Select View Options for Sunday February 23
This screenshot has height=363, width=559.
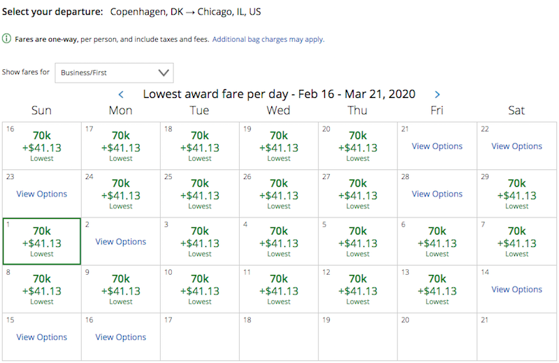42,194
